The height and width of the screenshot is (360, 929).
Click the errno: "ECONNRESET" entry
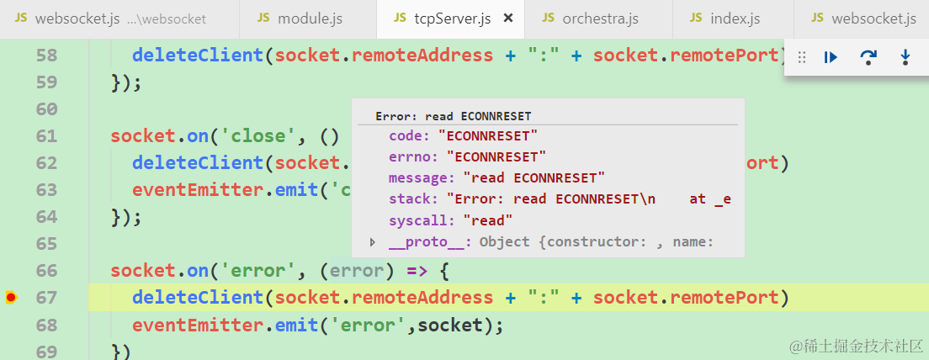[x=467, y=157]
